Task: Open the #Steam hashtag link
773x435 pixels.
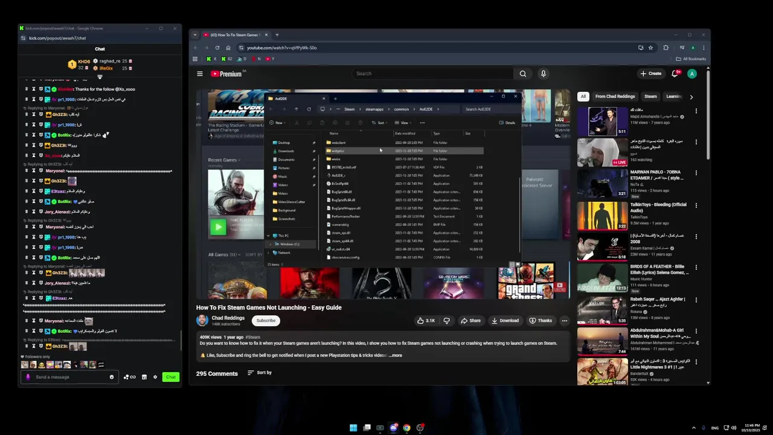Action: pyautogui.click(x=253, y=337)
